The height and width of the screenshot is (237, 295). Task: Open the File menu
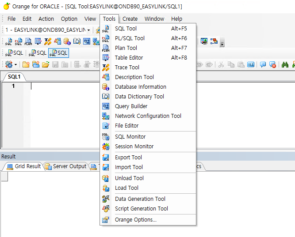(x=11, y=19)
